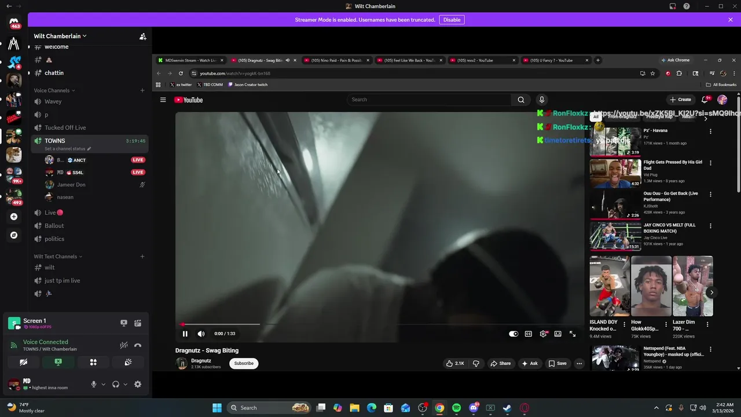Select the politics voice channel

[x=89, y=239]
